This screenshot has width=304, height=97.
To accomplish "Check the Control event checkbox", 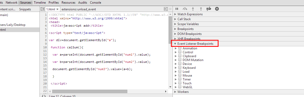I will tap(180, 52).
